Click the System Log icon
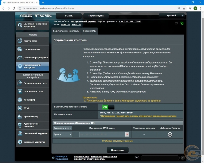This screenshot has height=163, width=204. tap(20, 133)
